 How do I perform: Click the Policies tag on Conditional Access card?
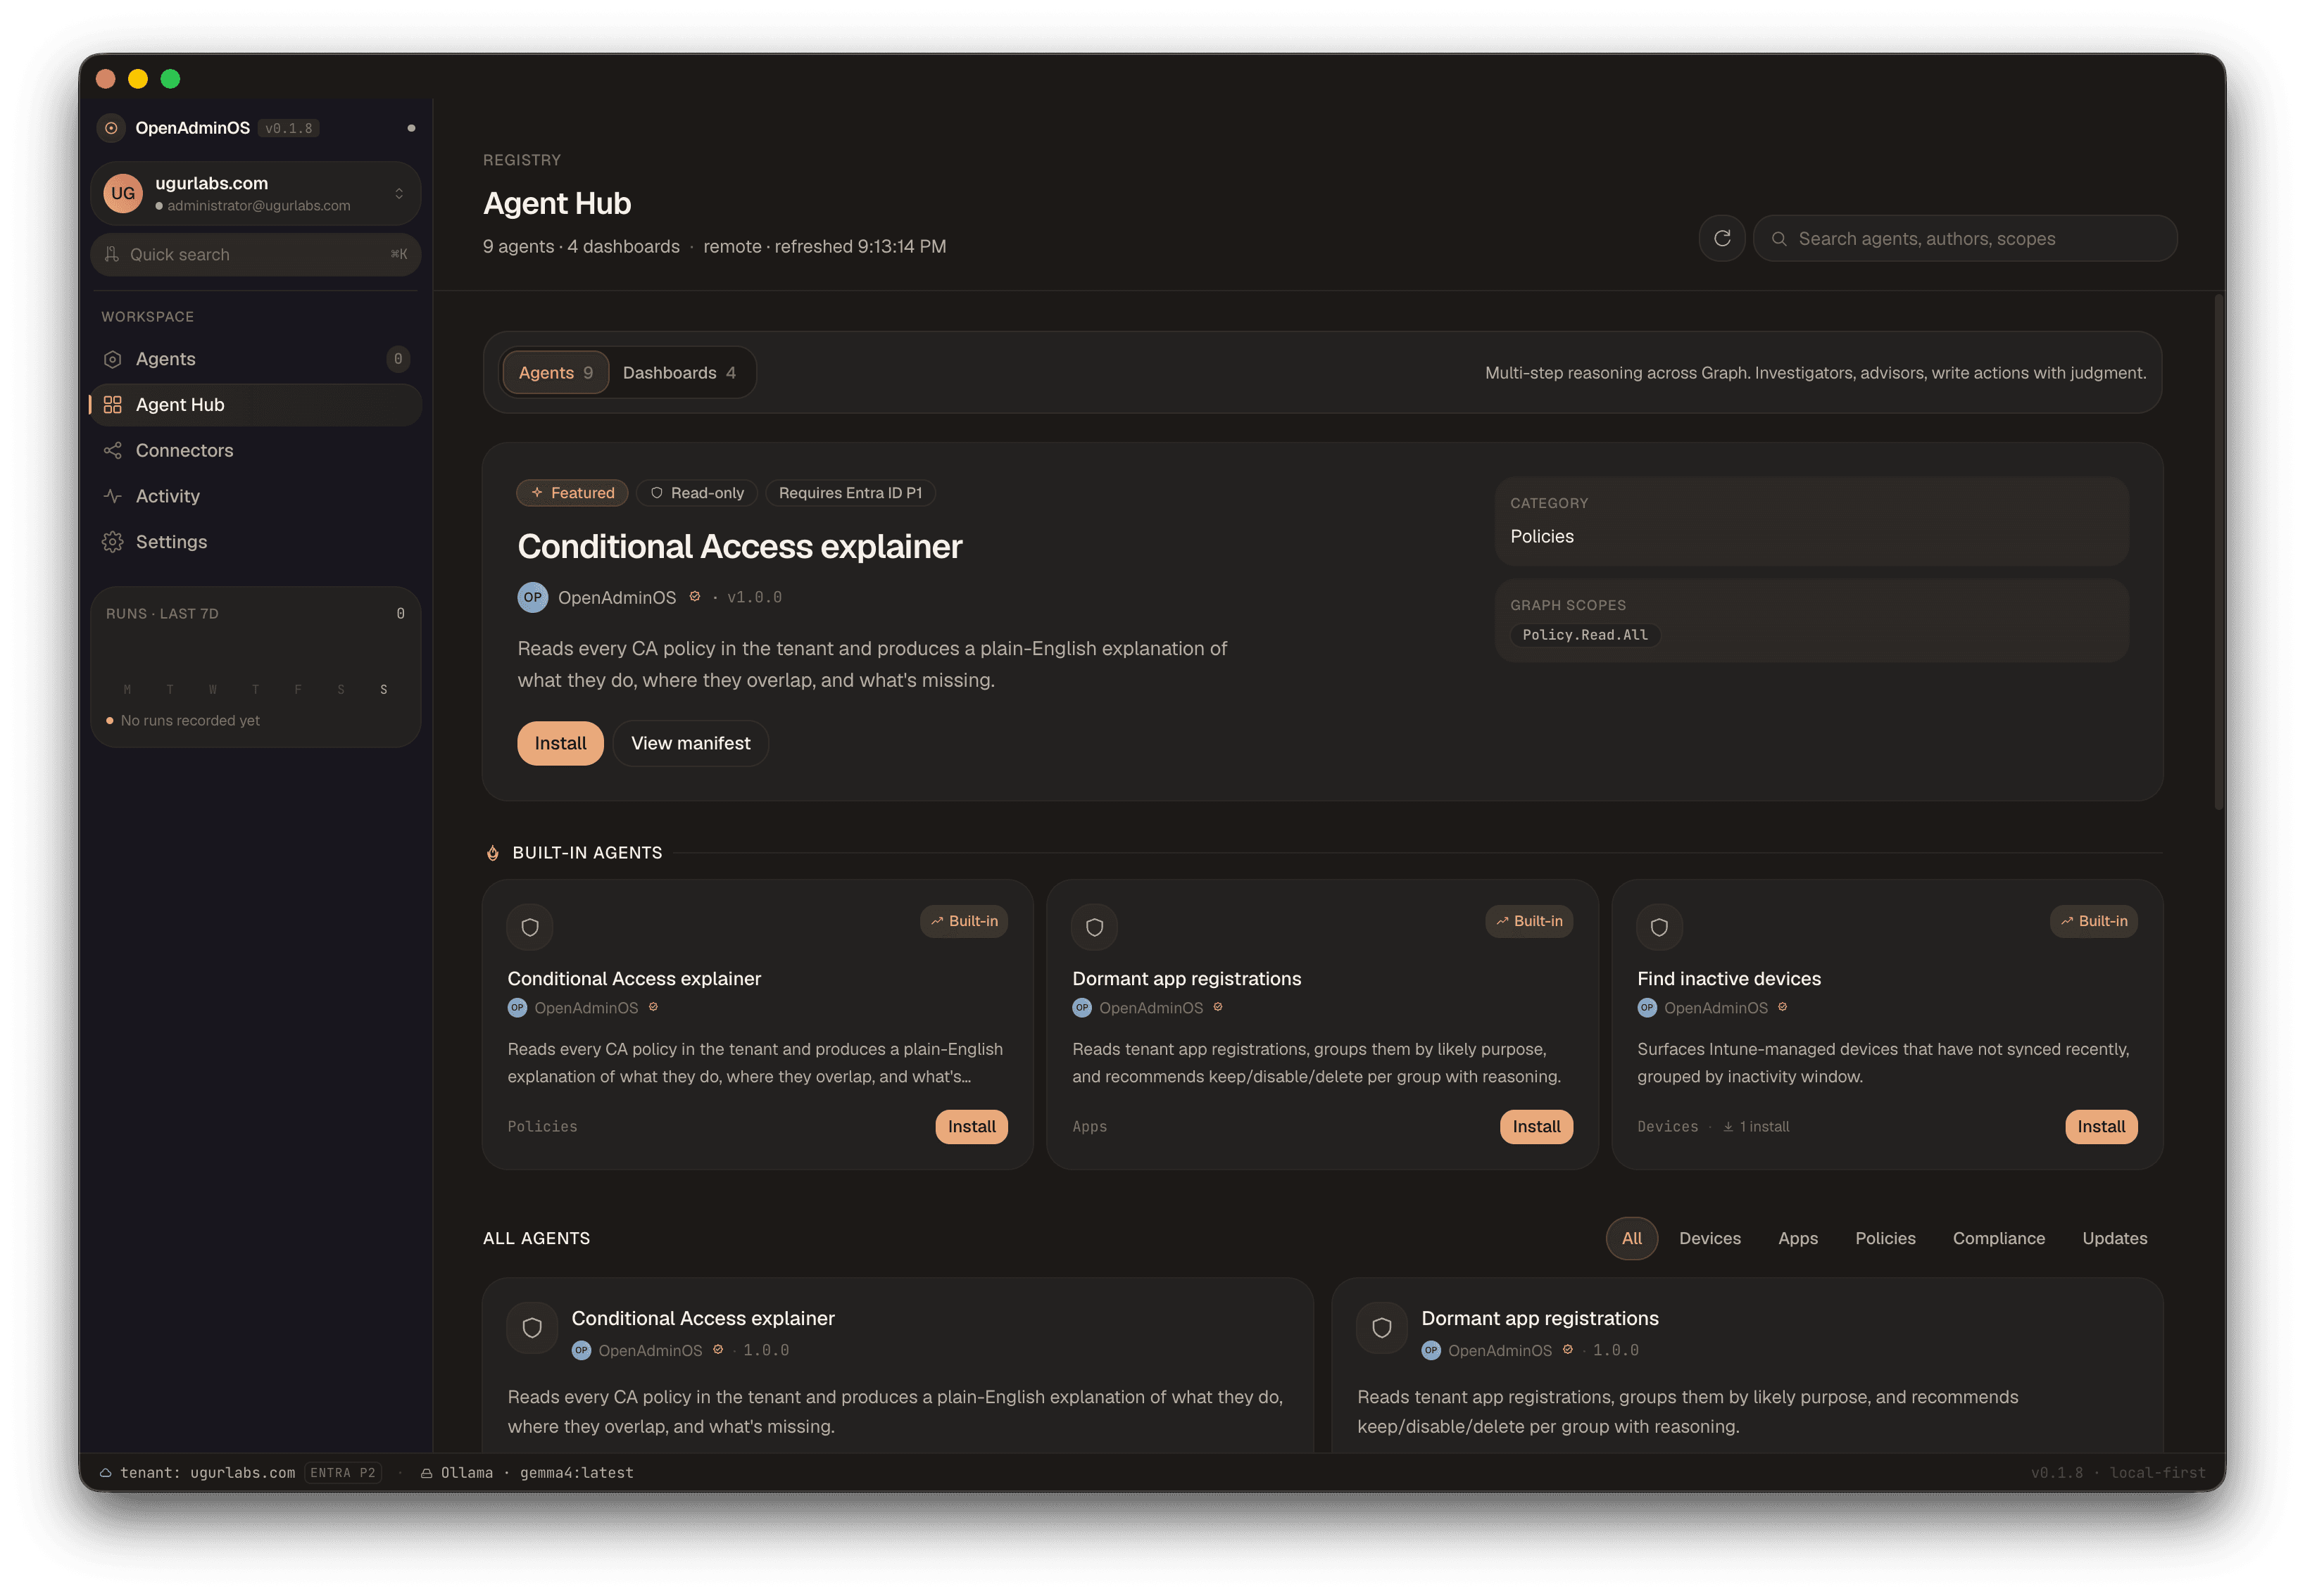(x=542, y=1126)
